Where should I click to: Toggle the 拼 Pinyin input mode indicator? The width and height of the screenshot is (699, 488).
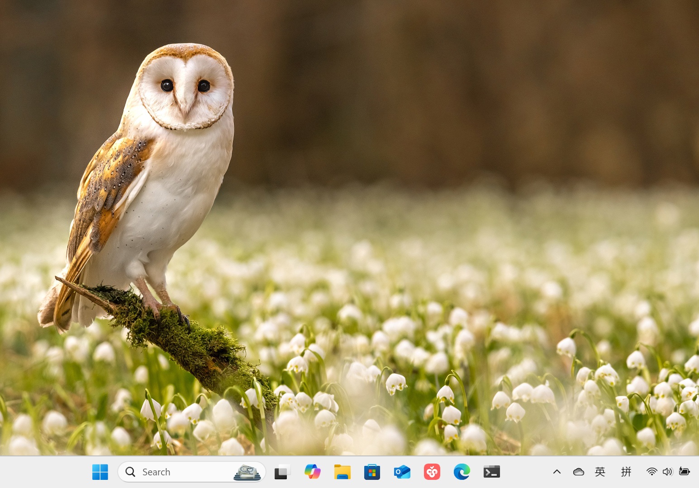[x=626, y=472]
